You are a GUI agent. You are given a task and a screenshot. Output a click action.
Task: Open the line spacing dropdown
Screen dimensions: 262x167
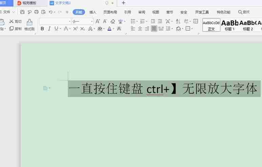[x=172, y=29]
